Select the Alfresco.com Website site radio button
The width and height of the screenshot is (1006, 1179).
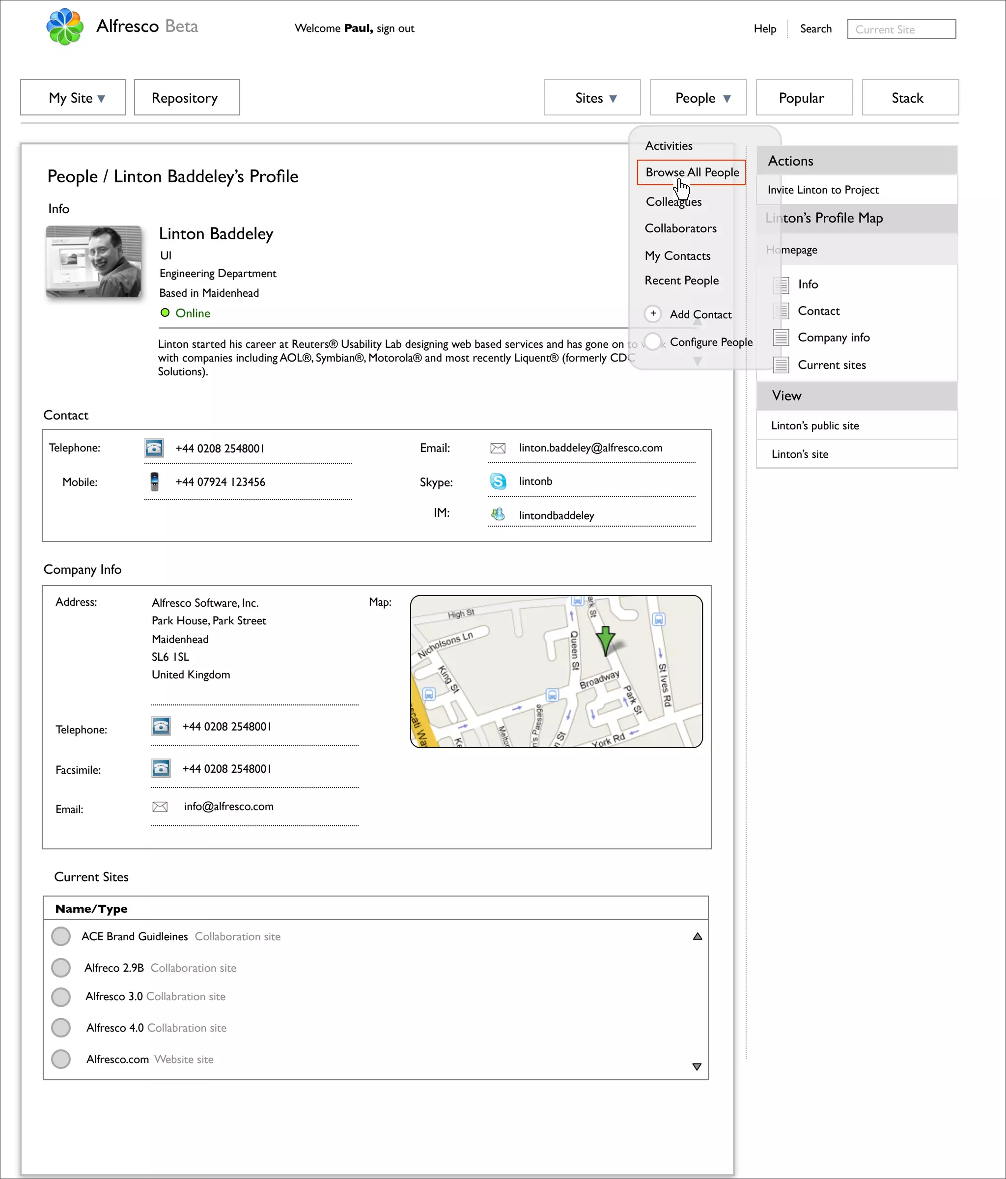61,1059
